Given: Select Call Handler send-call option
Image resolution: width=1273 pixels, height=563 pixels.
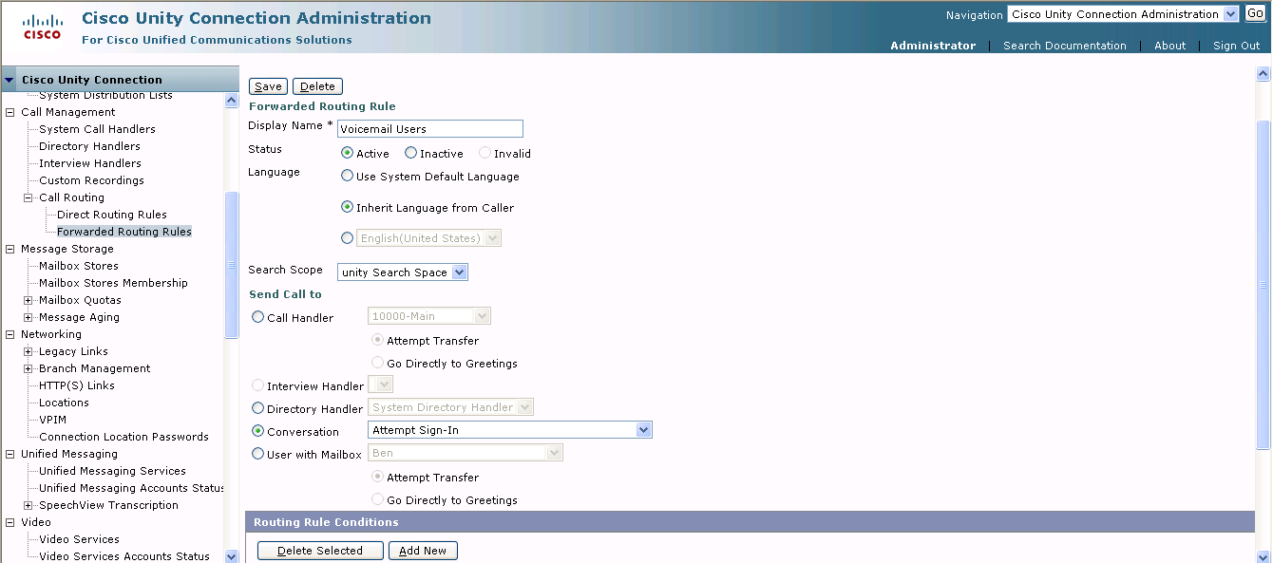Looking at the screenshot, I should (258, 317).
